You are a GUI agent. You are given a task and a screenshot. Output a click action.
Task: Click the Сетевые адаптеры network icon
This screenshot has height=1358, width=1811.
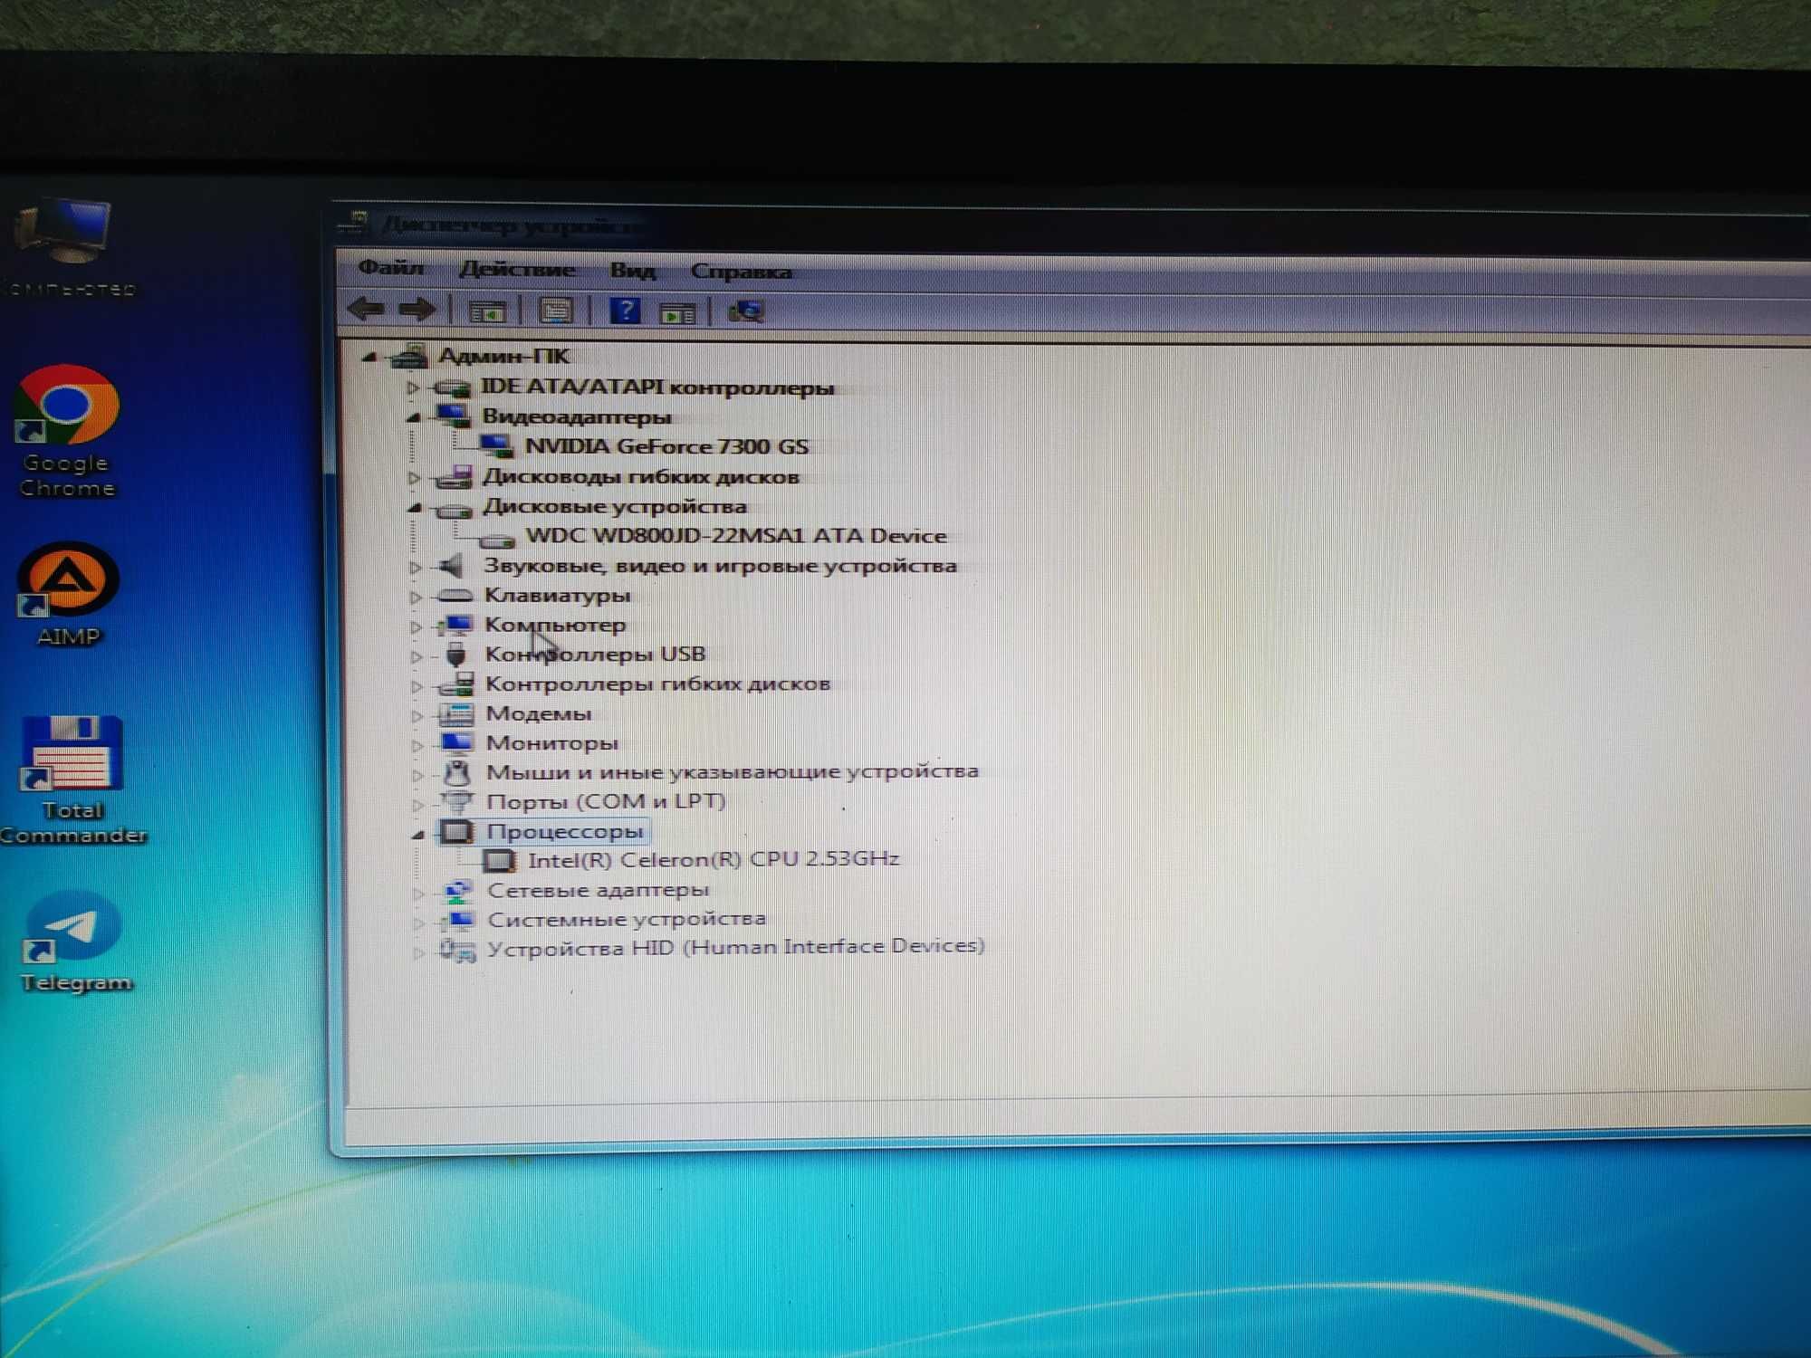[x=458, y=891]
